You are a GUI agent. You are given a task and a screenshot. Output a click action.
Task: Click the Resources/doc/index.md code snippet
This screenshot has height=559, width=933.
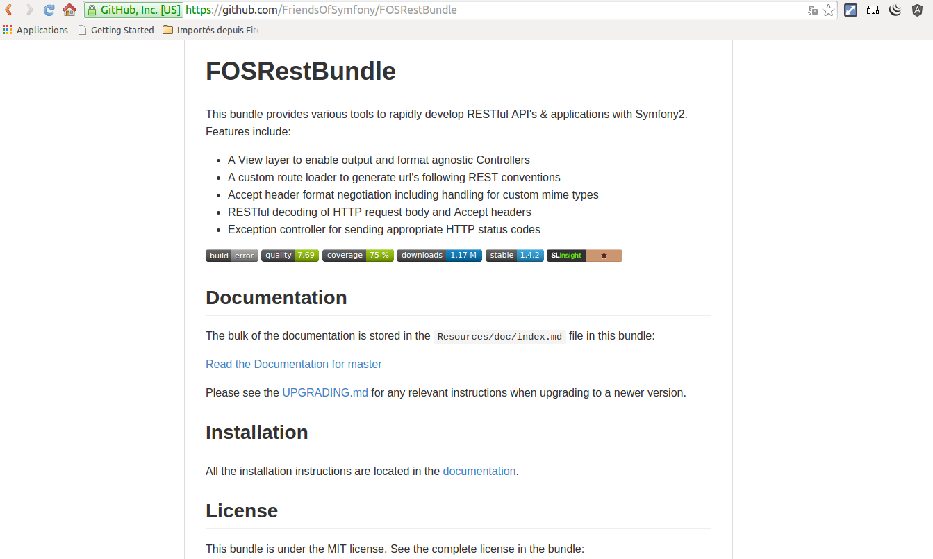click(x=500, y=336)
